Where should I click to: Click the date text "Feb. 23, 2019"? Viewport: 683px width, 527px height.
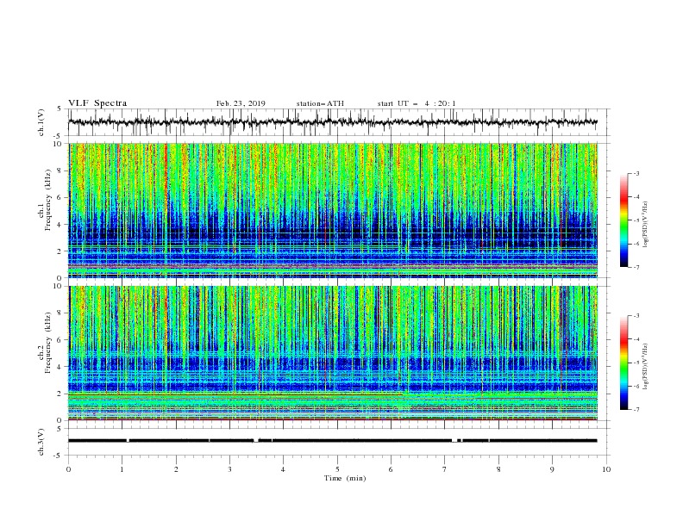[241, 103]
